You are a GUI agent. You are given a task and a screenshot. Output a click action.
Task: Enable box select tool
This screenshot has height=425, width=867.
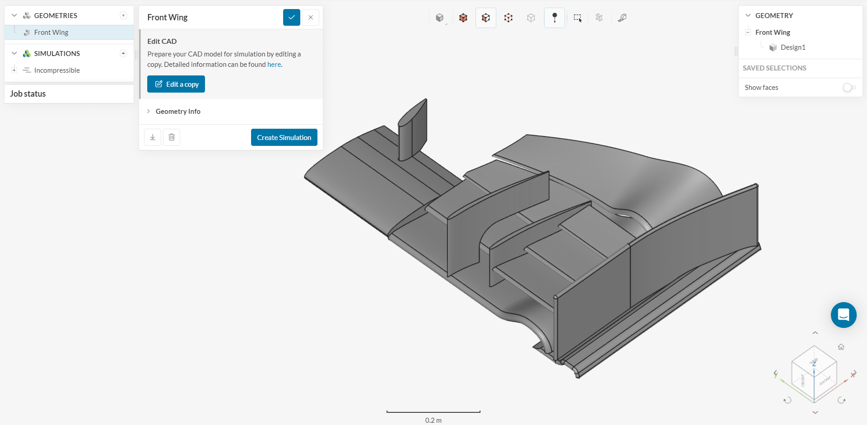(x=578, y=18)
